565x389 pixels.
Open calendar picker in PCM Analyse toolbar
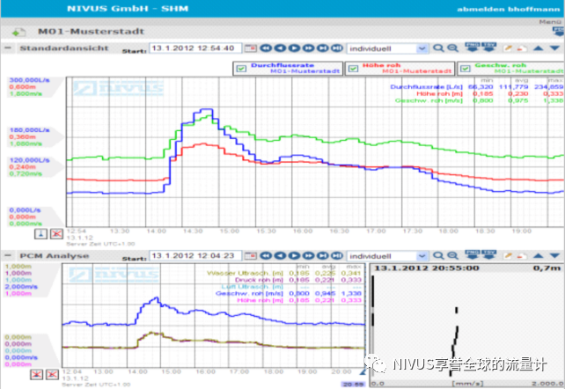[x=251, y=256]
